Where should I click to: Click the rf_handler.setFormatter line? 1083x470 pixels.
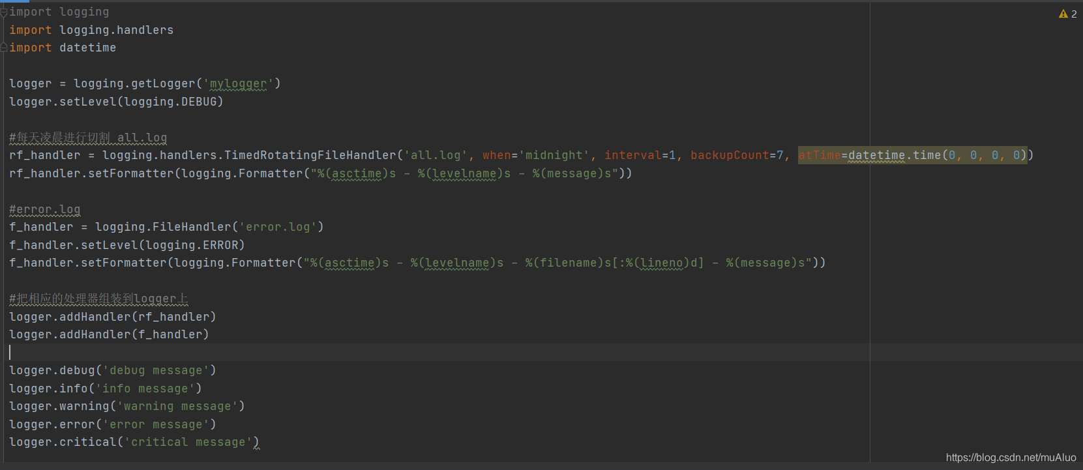pos(321,173)
